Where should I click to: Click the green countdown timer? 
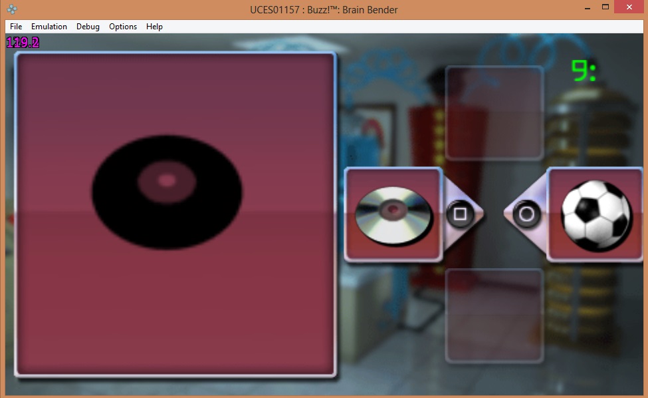(x=584, y=71)
